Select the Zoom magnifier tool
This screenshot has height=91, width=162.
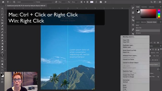point(2,67)
